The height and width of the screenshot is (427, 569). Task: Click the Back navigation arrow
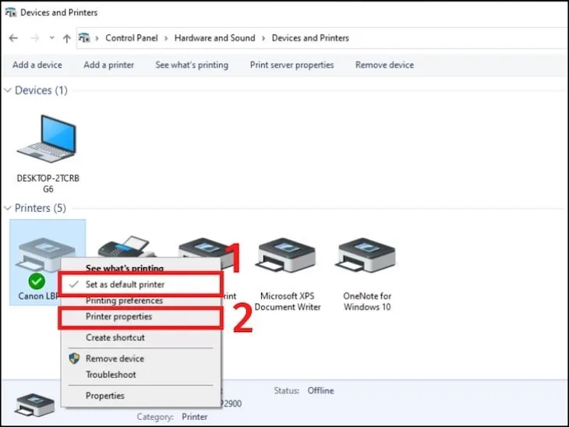click(13, 38)
